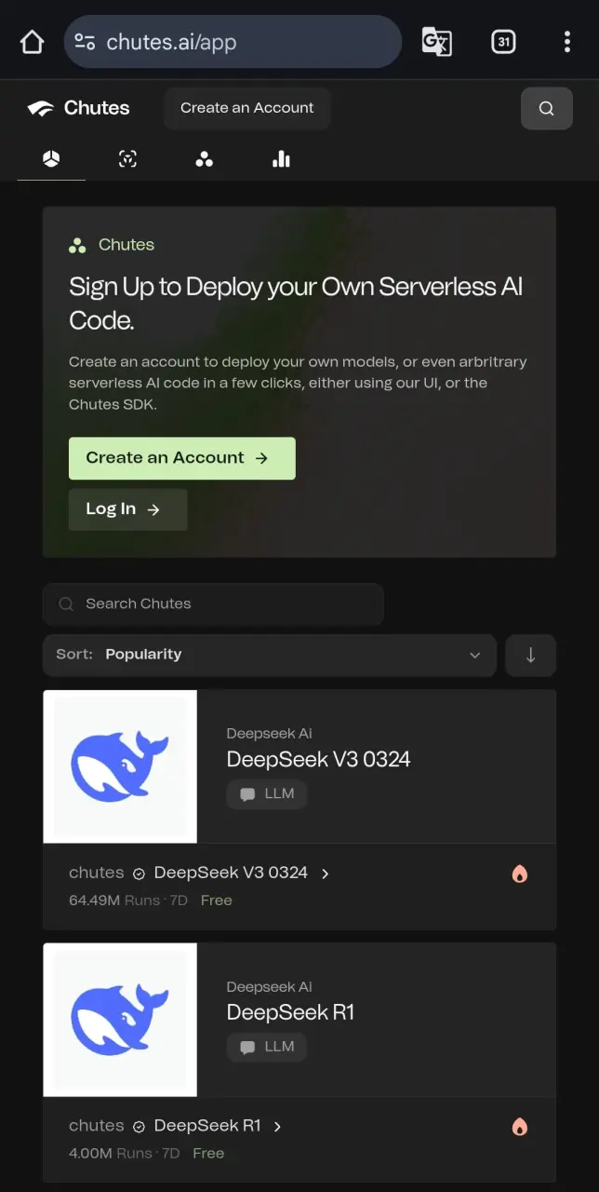Open the Sort Popularity dropdown
The height and width of the screenshot is (1192, 599).
(270, 655)
